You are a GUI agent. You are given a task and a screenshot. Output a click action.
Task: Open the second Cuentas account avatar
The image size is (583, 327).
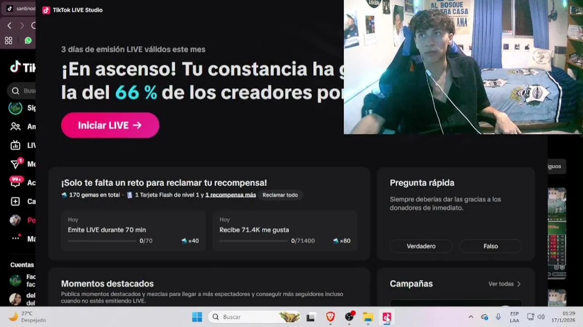15,299
